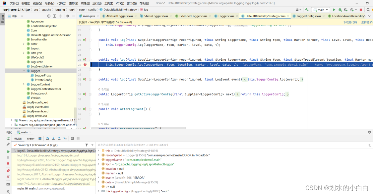Screen dimensions: 373x194
Task: Open the main run configuration dropdown
Action: point(321,10)
